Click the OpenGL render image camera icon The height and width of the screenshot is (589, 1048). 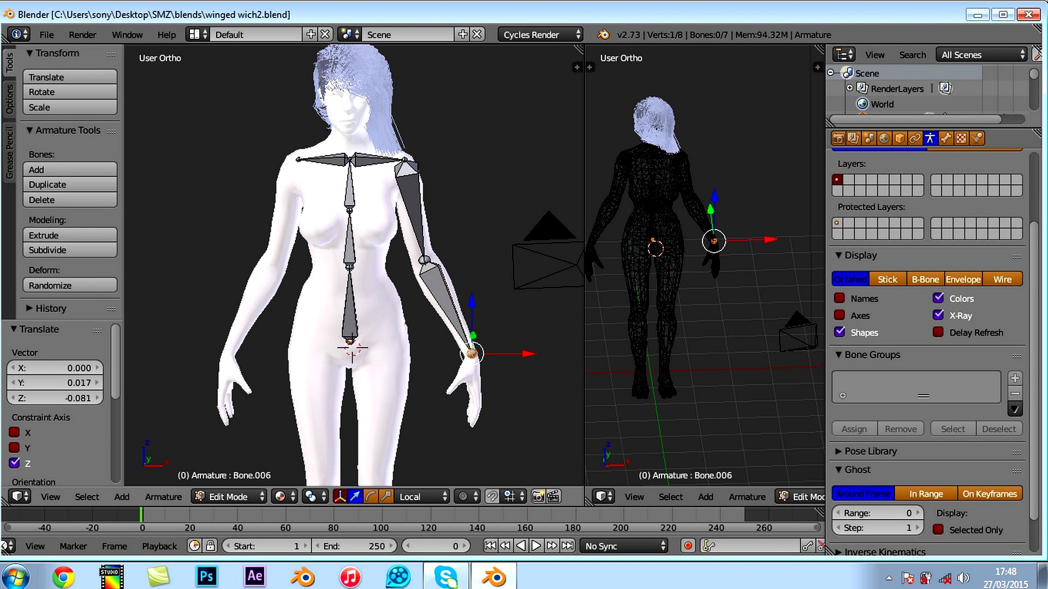pos(538,497)
